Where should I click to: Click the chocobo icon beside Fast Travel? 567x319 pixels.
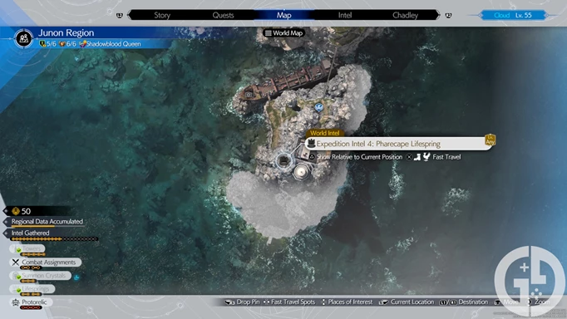click(426, 157)
